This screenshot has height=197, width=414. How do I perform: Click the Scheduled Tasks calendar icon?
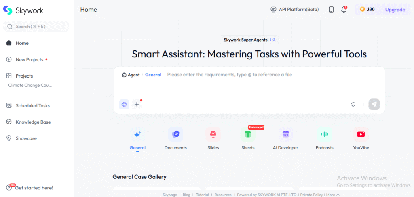pos(9,105)
